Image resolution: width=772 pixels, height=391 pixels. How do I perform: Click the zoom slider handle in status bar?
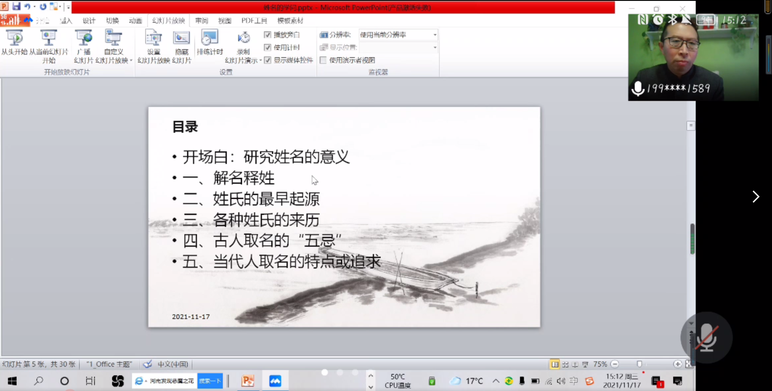coord(639,364)
